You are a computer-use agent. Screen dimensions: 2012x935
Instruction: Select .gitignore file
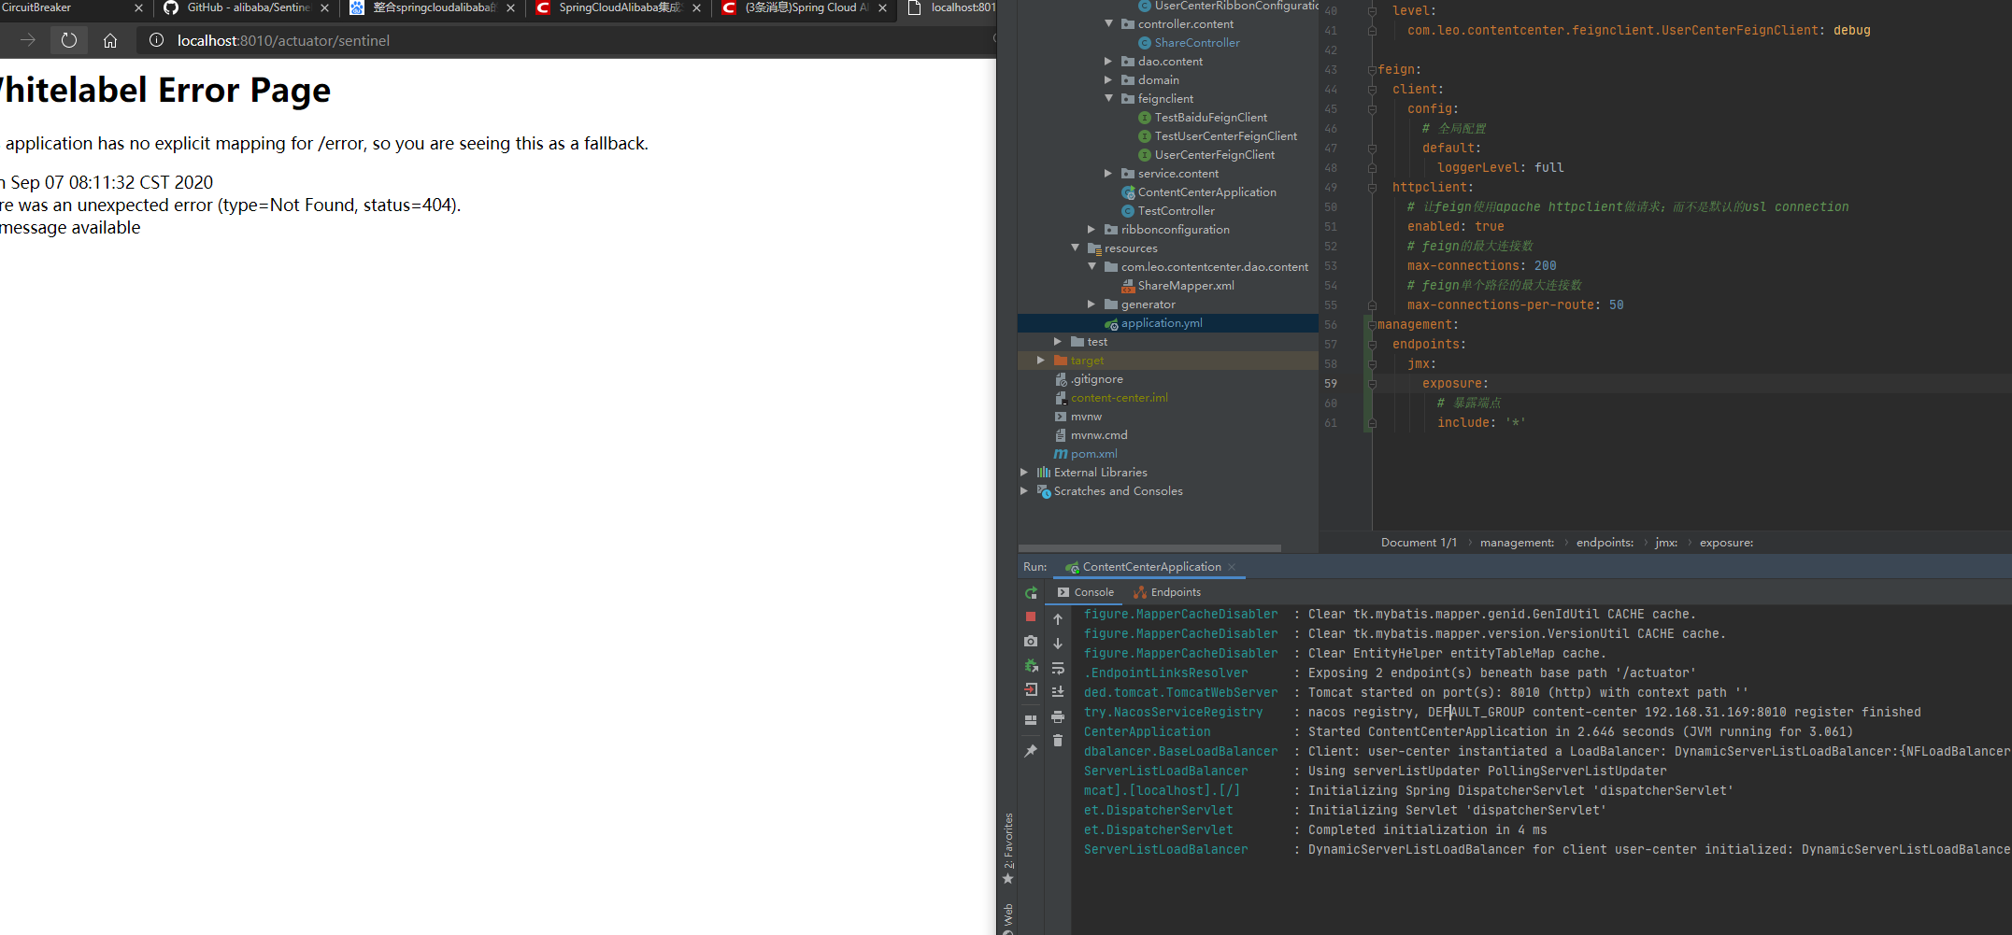(1097, 378)
